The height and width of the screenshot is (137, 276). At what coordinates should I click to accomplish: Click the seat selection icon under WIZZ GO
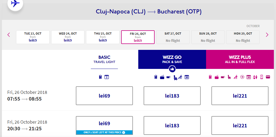pos(175,77)
